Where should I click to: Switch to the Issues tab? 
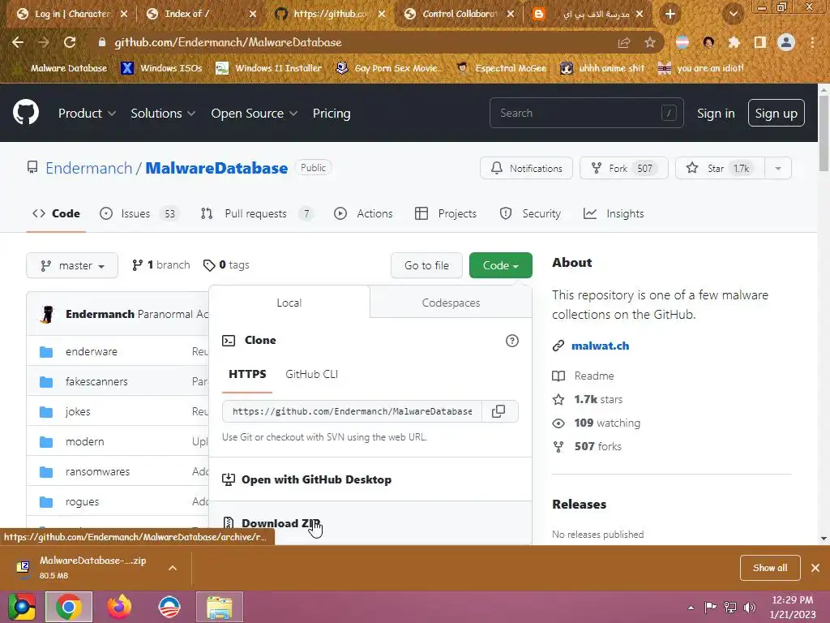coord(139,214)
